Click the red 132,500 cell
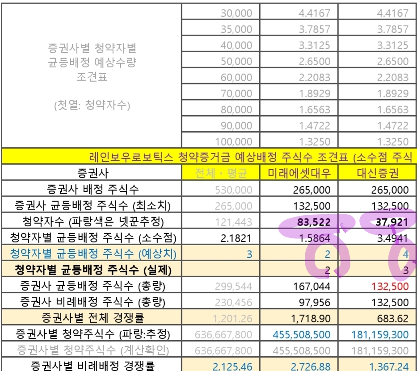The width and height of the screenshot is (417, 371). pos(377,285)
